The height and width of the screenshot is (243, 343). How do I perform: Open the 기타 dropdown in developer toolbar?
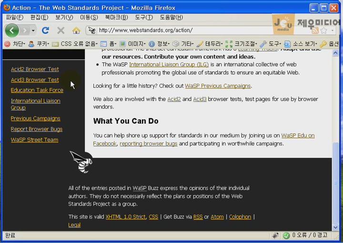point(187,44)
